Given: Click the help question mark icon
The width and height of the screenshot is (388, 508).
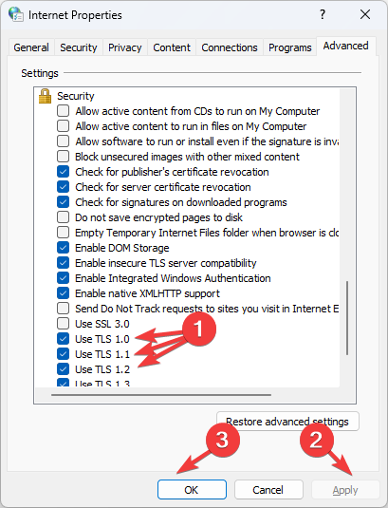Looking at the screenshot, I should (x=323, y=14).
